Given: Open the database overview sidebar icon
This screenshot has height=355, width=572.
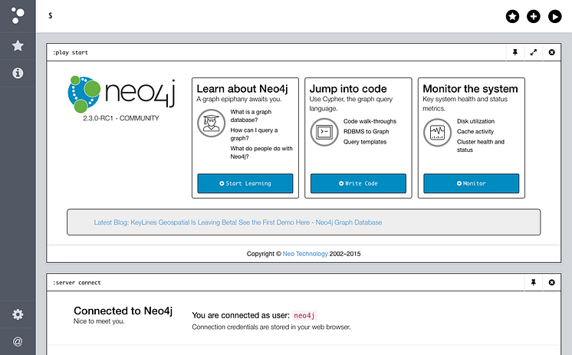Looking at the screenshot, I should click(x=18, y=15).
